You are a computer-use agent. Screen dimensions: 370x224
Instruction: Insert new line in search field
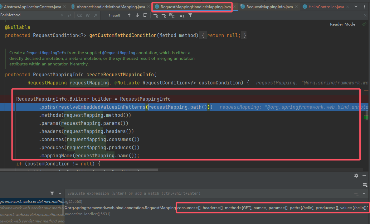[x=69, y=15]
